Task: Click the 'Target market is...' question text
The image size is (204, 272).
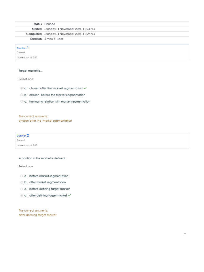Action: click(x=31, y=71)
